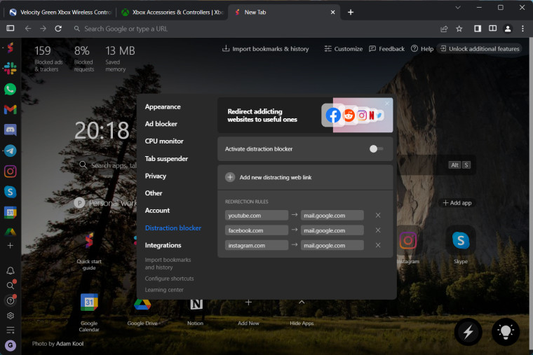
Task: Open the Notion app tile
Action: (196, 311)
